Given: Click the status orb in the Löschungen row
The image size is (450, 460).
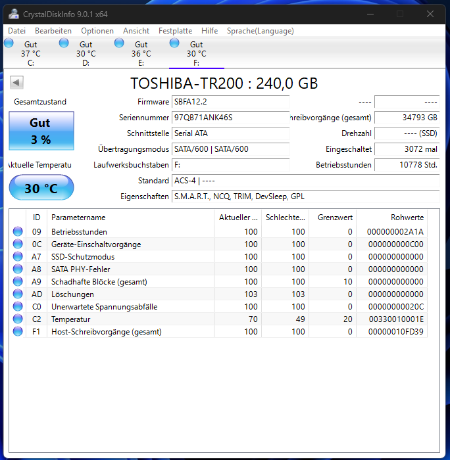Looking at the screenshot, I should click(18, 294).
